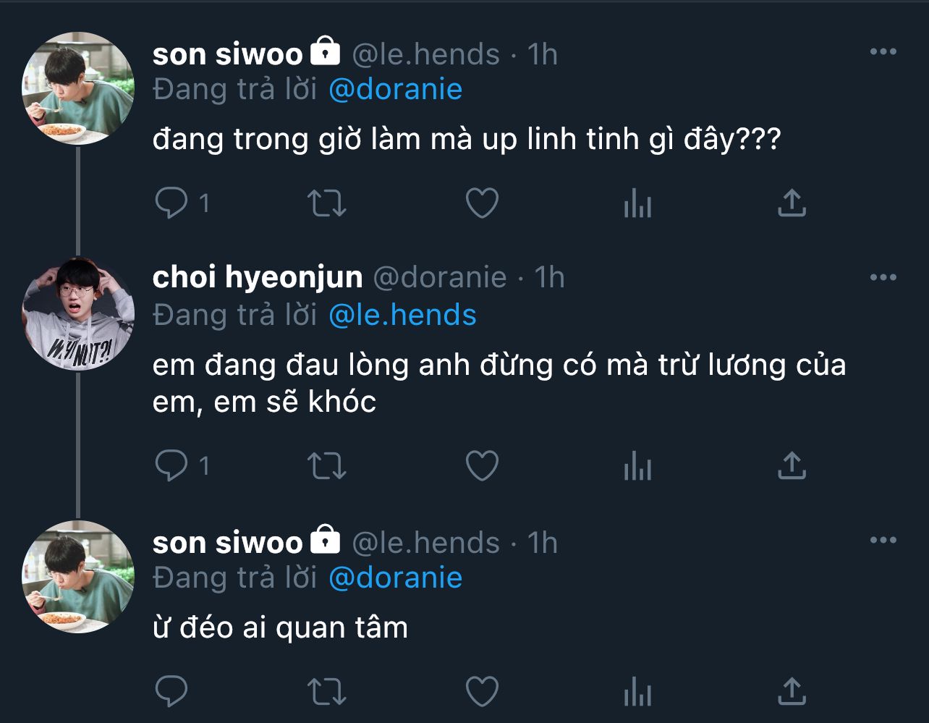Open son siwoo's avatar on first tweet
929x723 pixels.
[x=78, y=88]
